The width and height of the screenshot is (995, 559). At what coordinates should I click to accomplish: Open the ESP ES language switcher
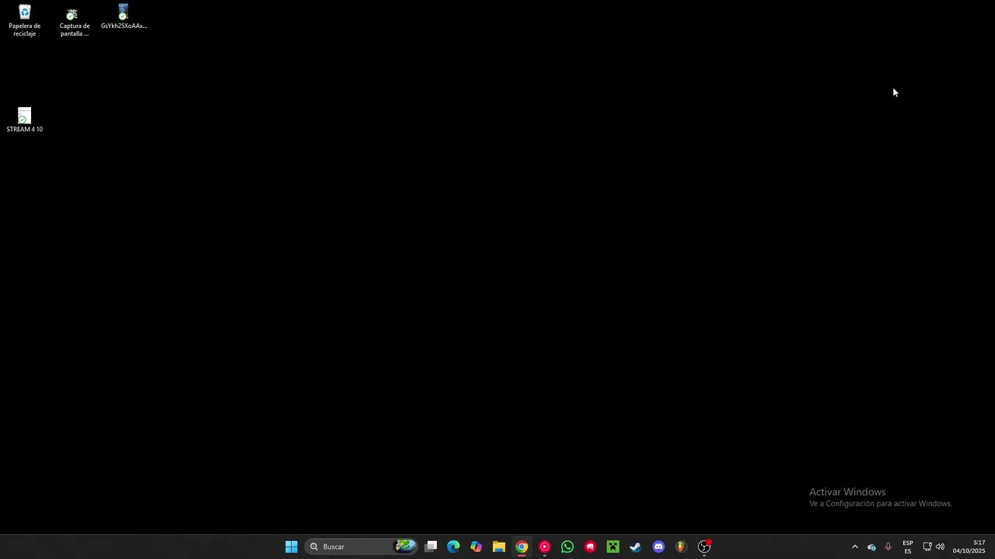point(908,547)
